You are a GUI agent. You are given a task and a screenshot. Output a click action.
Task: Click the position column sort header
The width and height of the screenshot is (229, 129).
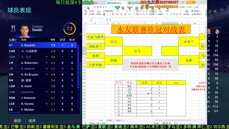click(x=13, y=40)
